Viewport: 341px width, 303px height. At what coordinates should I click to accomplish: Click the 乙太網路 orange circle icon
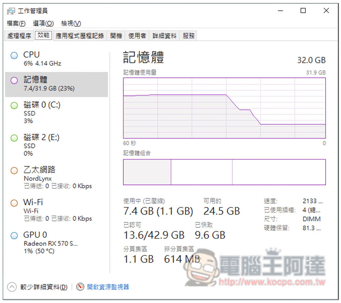coord(14,170)
